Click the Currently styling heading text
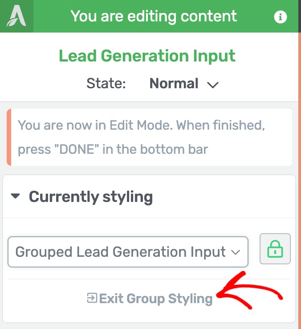This screenshot has width=301, height=329. [91, 197]
